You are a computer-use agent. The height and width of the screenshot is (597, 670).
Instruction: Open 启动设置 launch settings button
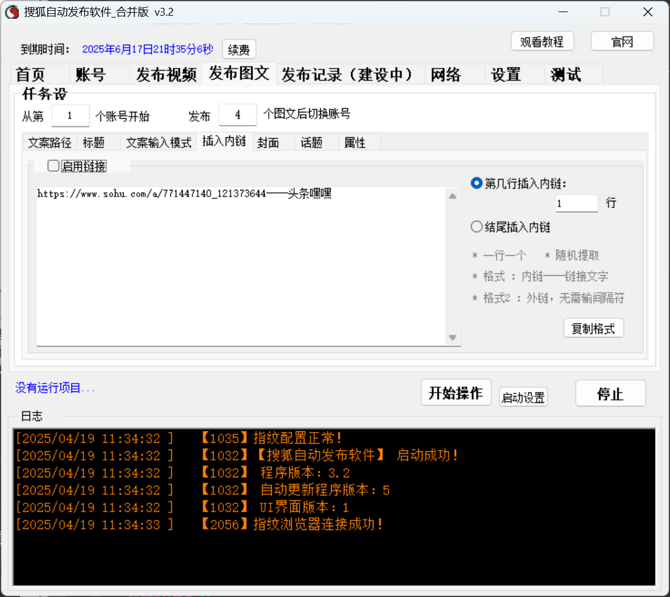[523, 397]
